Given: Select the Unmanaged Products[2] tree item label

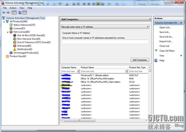Looking at the screenshot, I should (26, 53).
